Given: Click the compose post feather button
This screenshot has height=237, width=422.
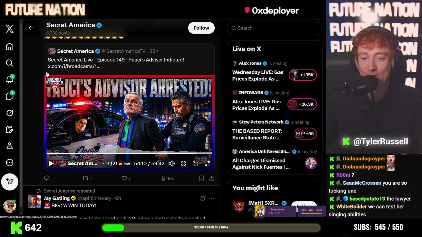Looking at the screenshot, I should point(10,182).
